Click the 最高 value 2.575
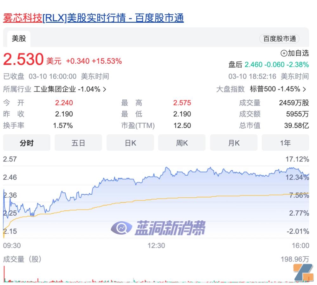Viewport: 317px width, 285px height. click(182, 103)
